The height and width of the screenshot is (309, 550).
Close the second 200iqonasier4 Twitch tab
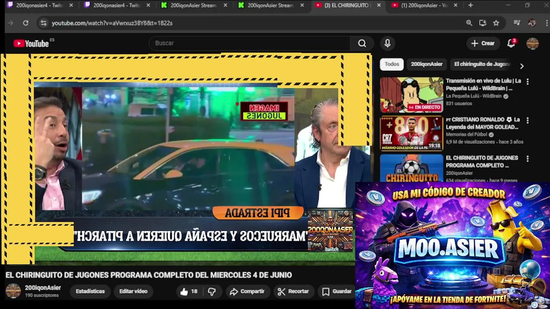[148, 6]
